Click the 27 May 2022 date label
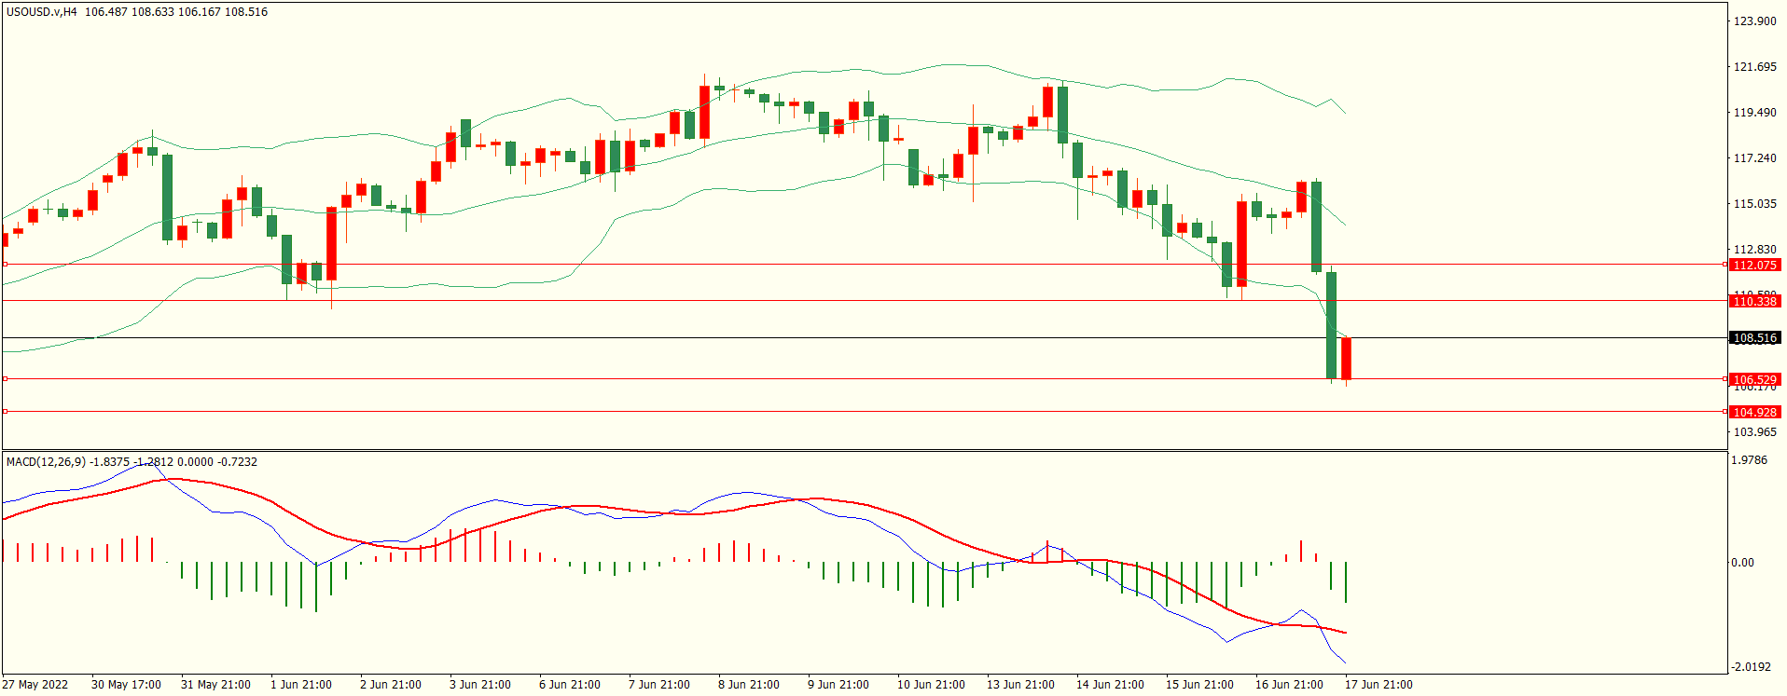 coord(35,685)
